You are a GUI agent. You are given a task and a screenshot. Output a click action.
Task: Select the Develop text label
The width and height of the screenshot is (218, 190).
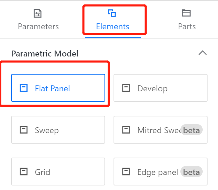point(152,89)
